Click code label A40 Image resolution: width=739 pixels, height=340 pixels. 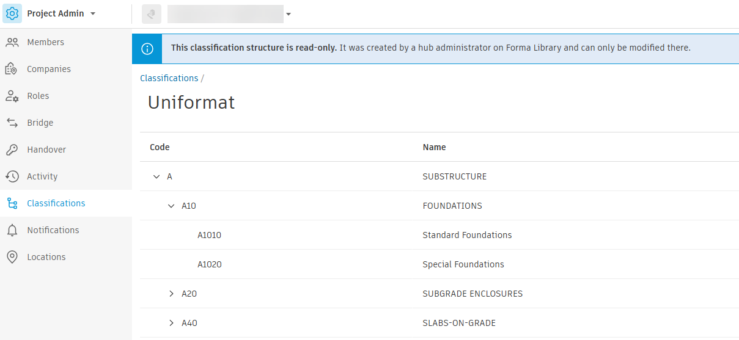click(189, 323)
